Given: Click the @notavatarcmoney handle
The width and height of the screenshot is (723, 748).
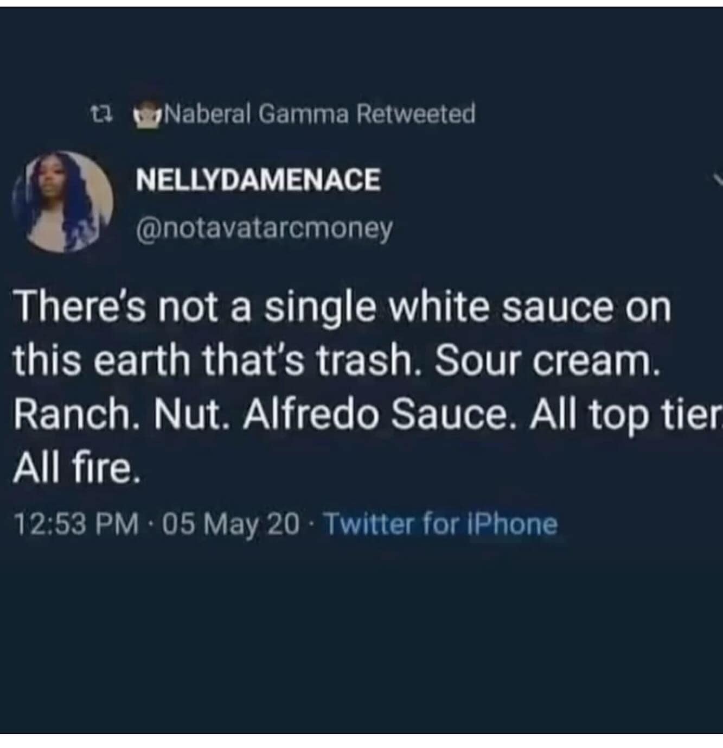Looking at the screenshot, I should 265,229.
